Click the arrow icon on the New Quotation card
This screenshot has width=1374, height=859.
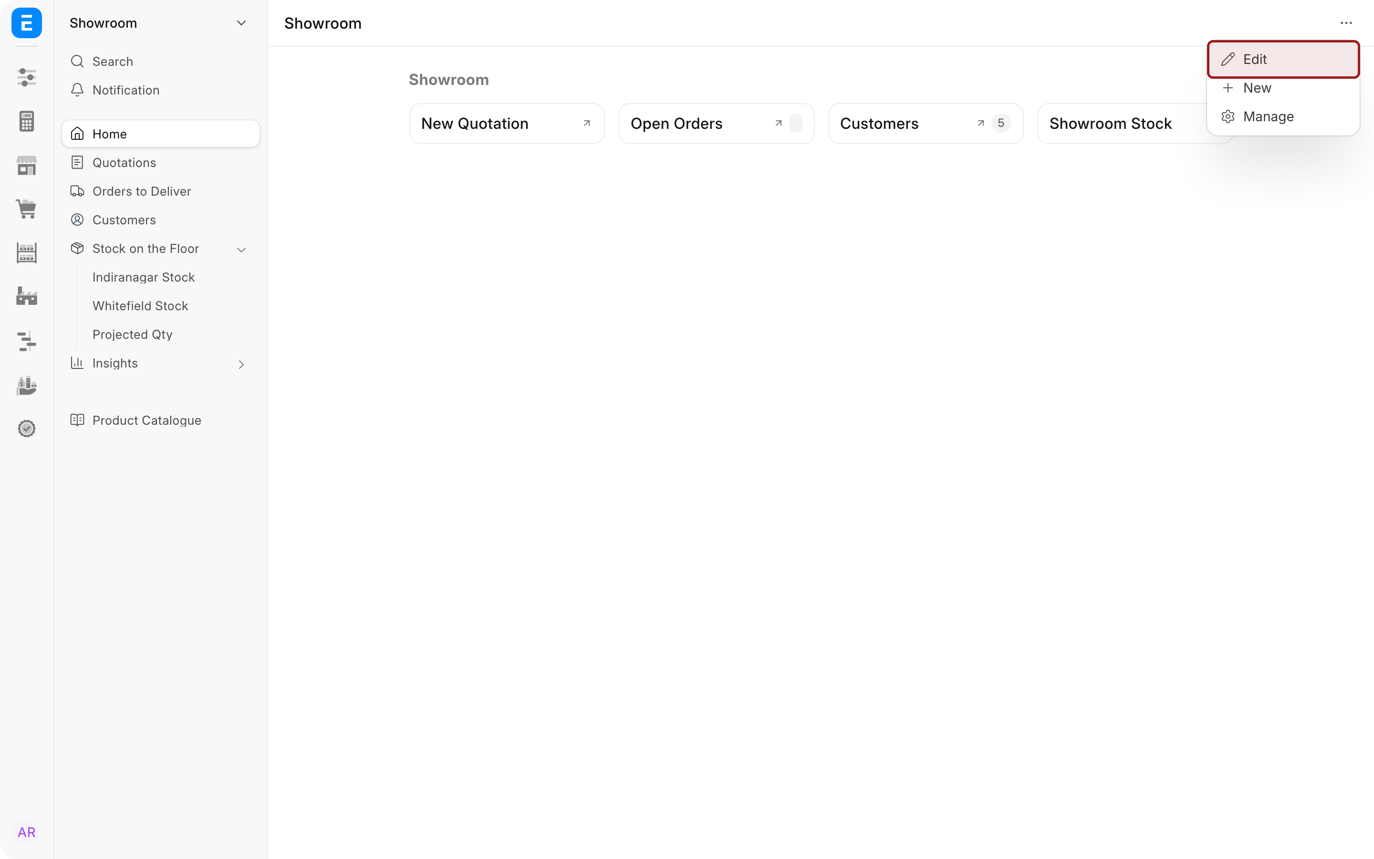click(586, 123)
